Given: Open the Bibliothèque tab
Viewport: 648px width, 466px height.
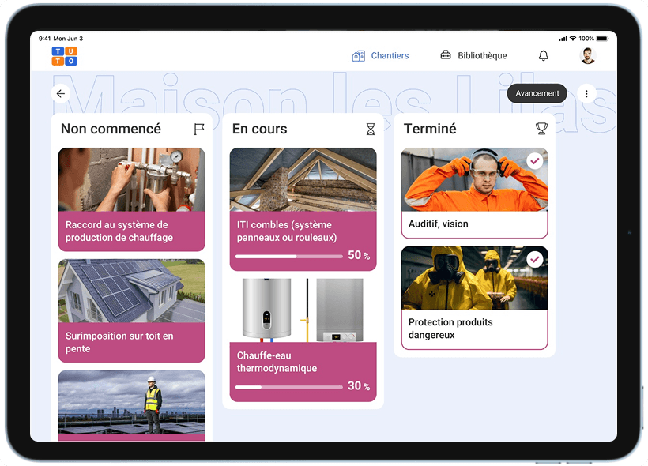Looking at the screenshot, I should [x=473, y=55].
